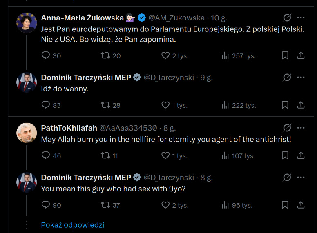Open more menu on the '9yo' reply
The width and height of the screenshot is (317, 233).
coord(301,178)
